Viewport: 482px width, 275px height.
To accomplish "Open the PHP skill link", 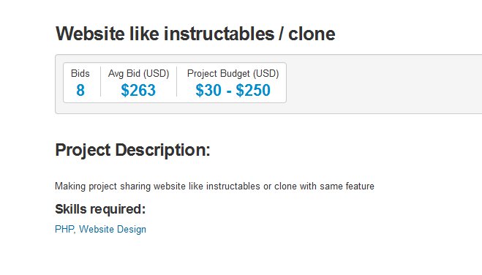I will coord(64,229).
